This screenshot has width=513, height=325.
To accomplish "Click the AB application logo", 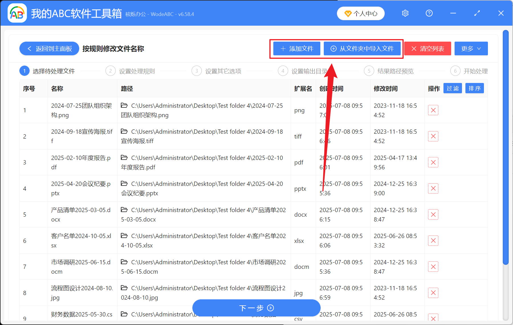I will [17, 13].
